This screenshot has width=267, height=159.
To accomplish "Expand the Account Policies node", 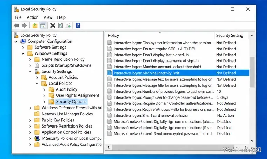I will 37,78.
